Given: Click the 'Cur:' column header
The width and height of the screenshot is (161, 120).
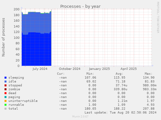Looking at the screenshot, I should pos(61,74).
